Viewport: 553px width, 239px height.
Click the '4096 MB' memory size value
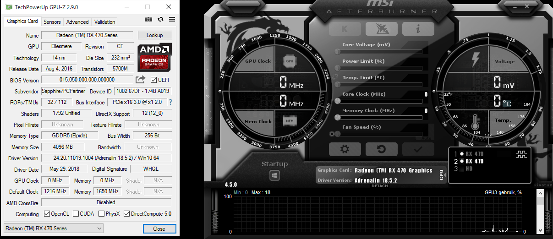[x=62, y=147]
